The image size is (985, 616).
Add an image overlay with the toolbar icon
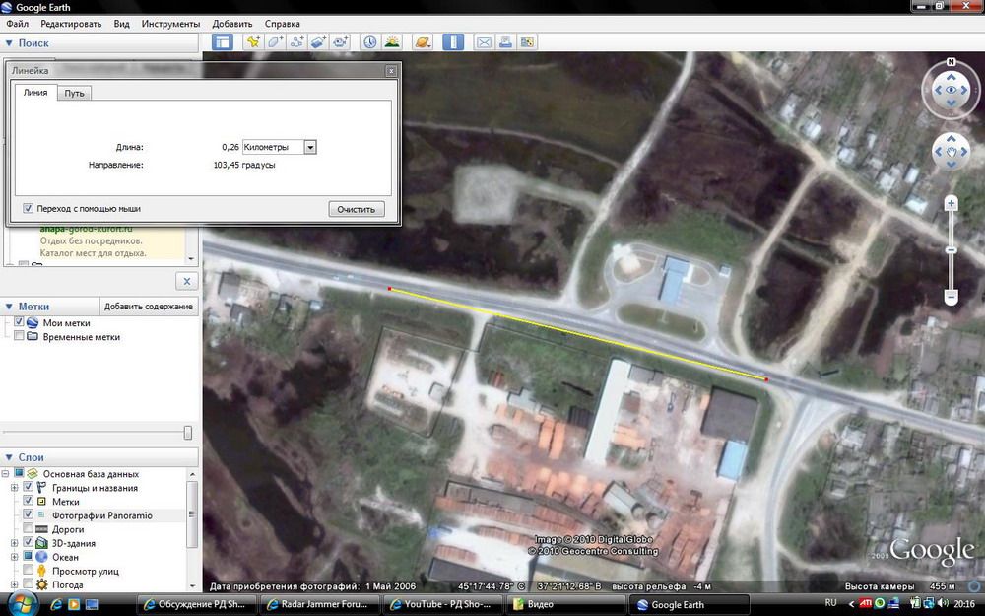pyautogui.click(x=318, y=42)
